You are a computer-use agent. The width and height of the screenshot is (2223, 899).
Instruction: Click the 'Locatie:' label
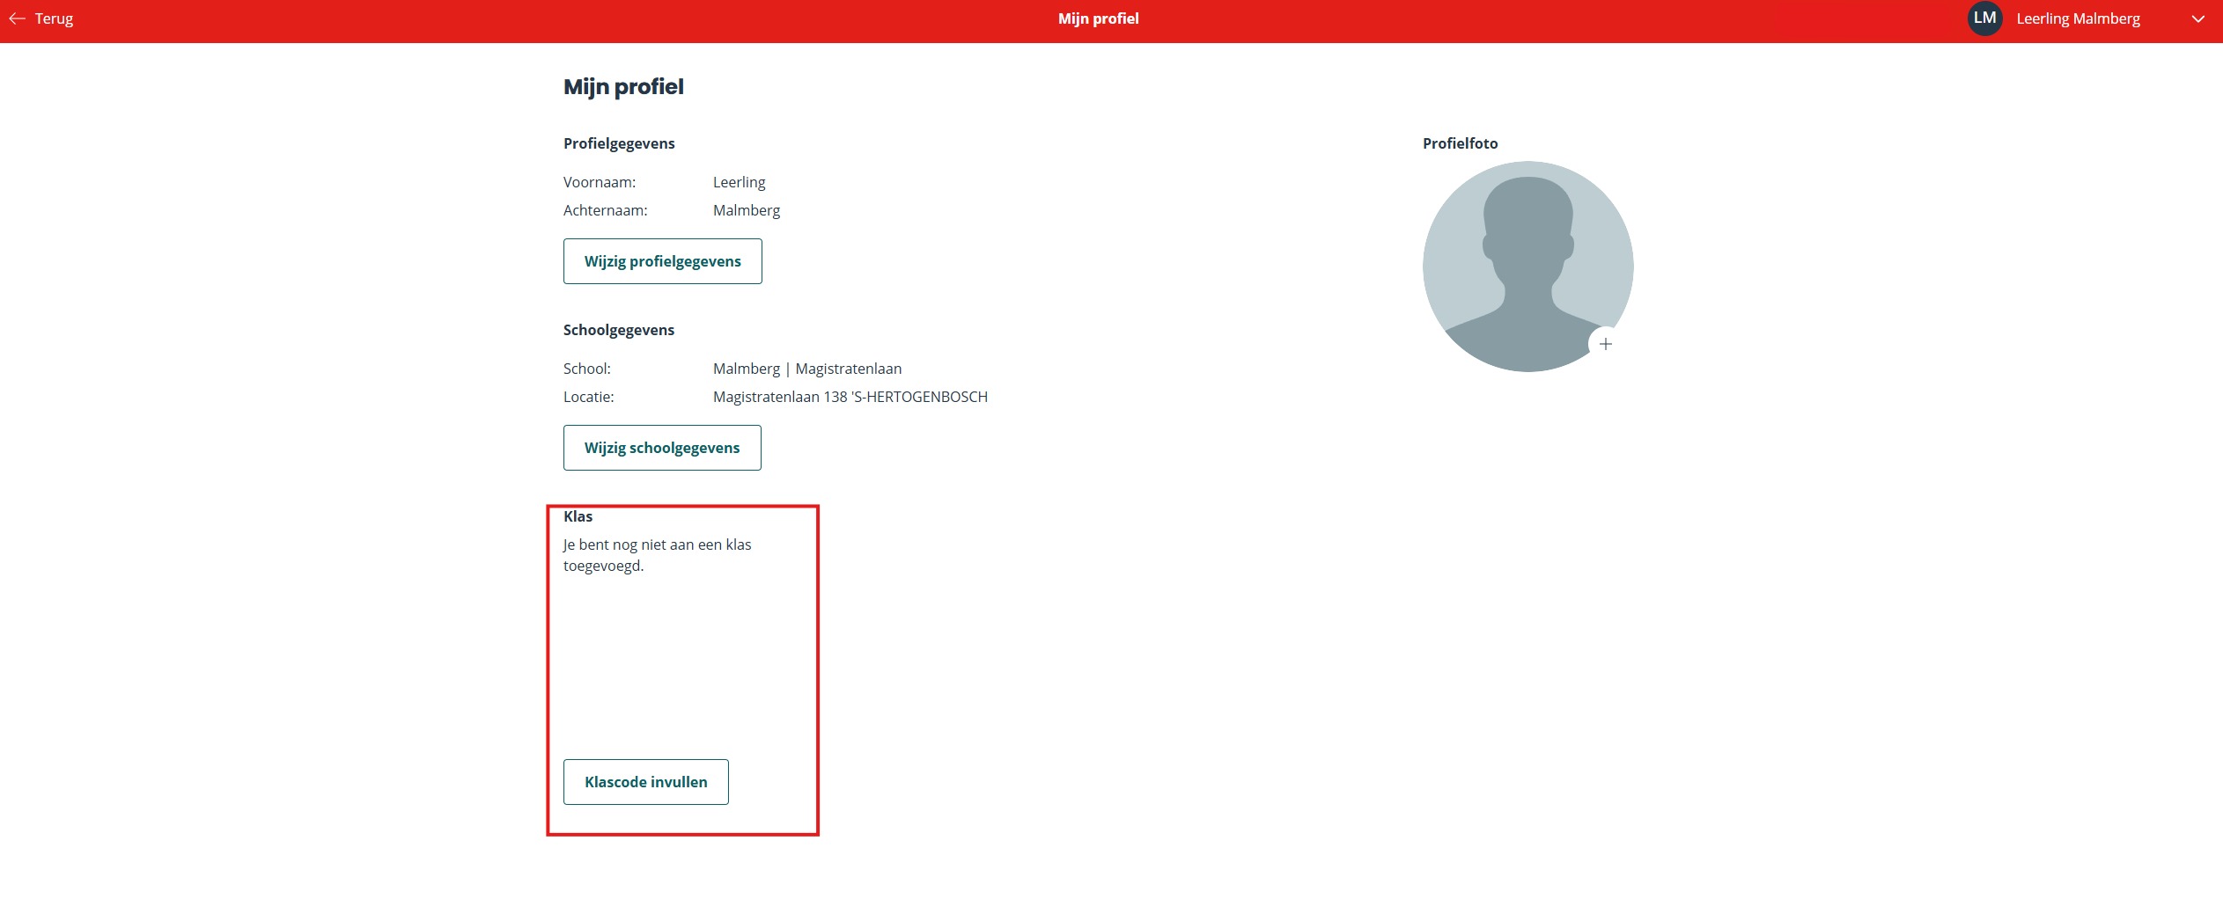coord(588,397)
